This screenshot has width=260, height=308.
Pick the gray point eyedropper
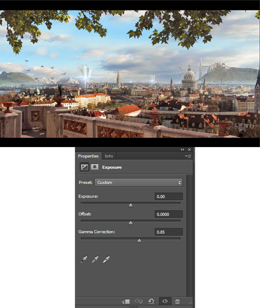95,260
